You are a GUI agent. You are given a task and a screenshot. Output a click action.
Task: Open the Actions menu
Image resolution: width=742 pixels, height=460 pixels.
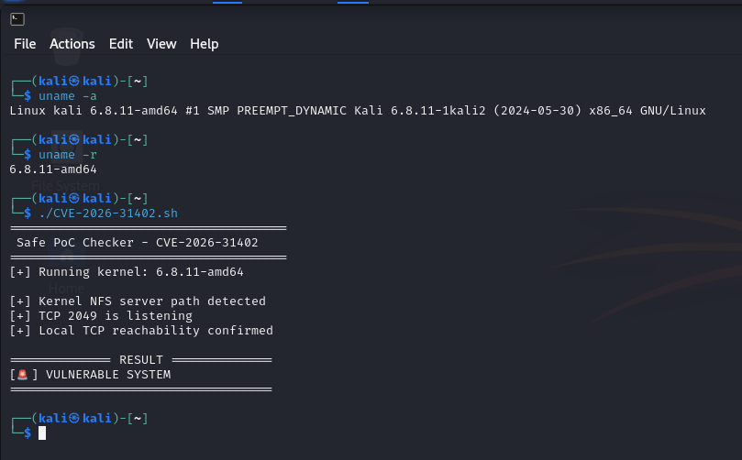(x=72, y=44)
